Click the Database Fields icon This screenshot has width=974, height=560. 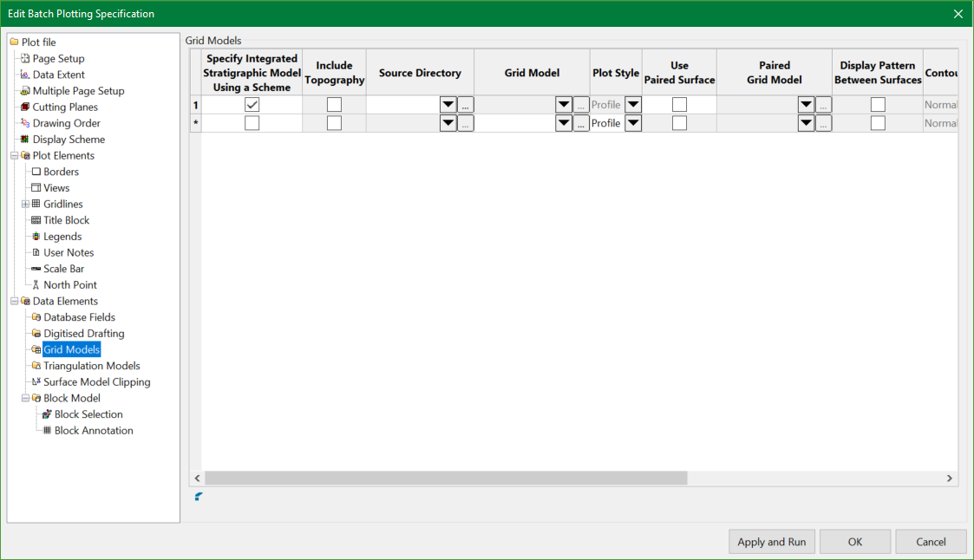point(36,316)
